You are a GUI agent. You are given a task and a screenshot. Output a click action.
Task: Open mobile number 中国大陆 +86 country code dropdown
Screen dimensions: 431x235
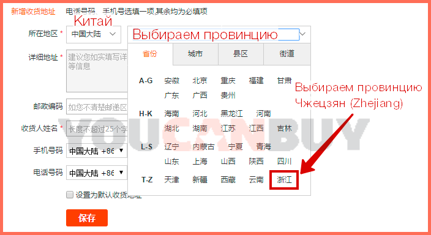pos(97,151)
